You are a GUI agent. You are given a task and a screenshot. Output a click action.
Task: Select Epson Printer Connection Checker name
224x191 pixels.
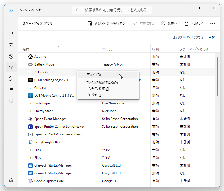(59, 127)
